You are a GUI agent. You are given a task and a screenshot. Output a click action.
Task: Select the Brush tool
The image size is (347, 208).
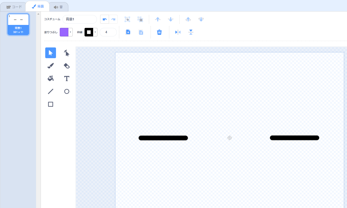[51, 66]
